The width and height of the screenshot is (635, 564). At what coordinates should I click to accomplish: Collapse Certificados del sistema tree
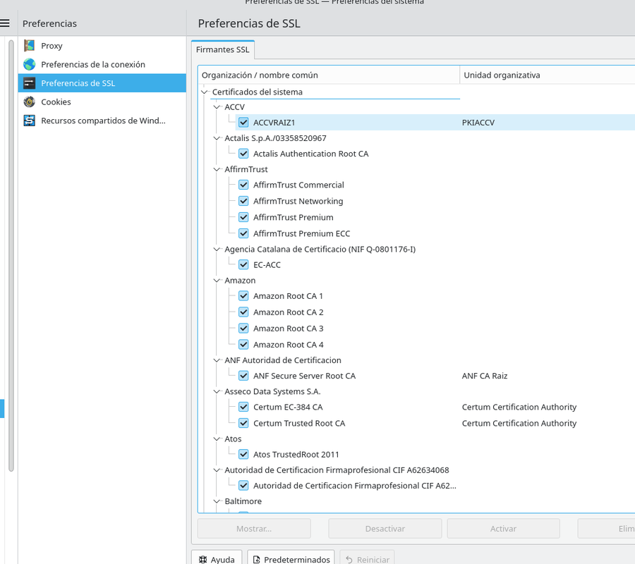coord(205,92)
